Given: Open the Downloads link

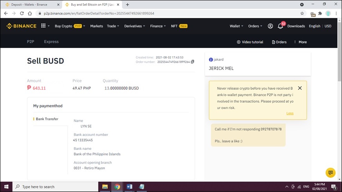Looking at the screenshot, I should coord(296,26).
